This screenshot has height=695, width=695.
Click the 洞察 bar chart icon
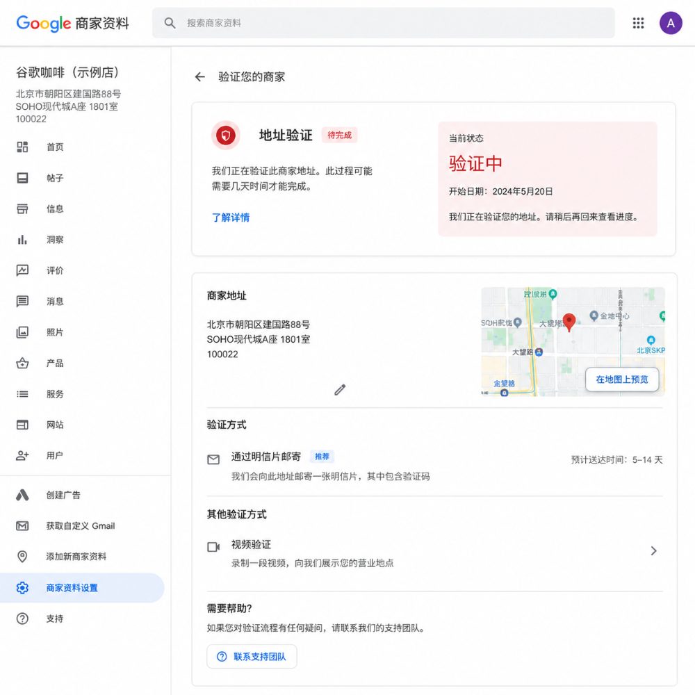[22, 240]
